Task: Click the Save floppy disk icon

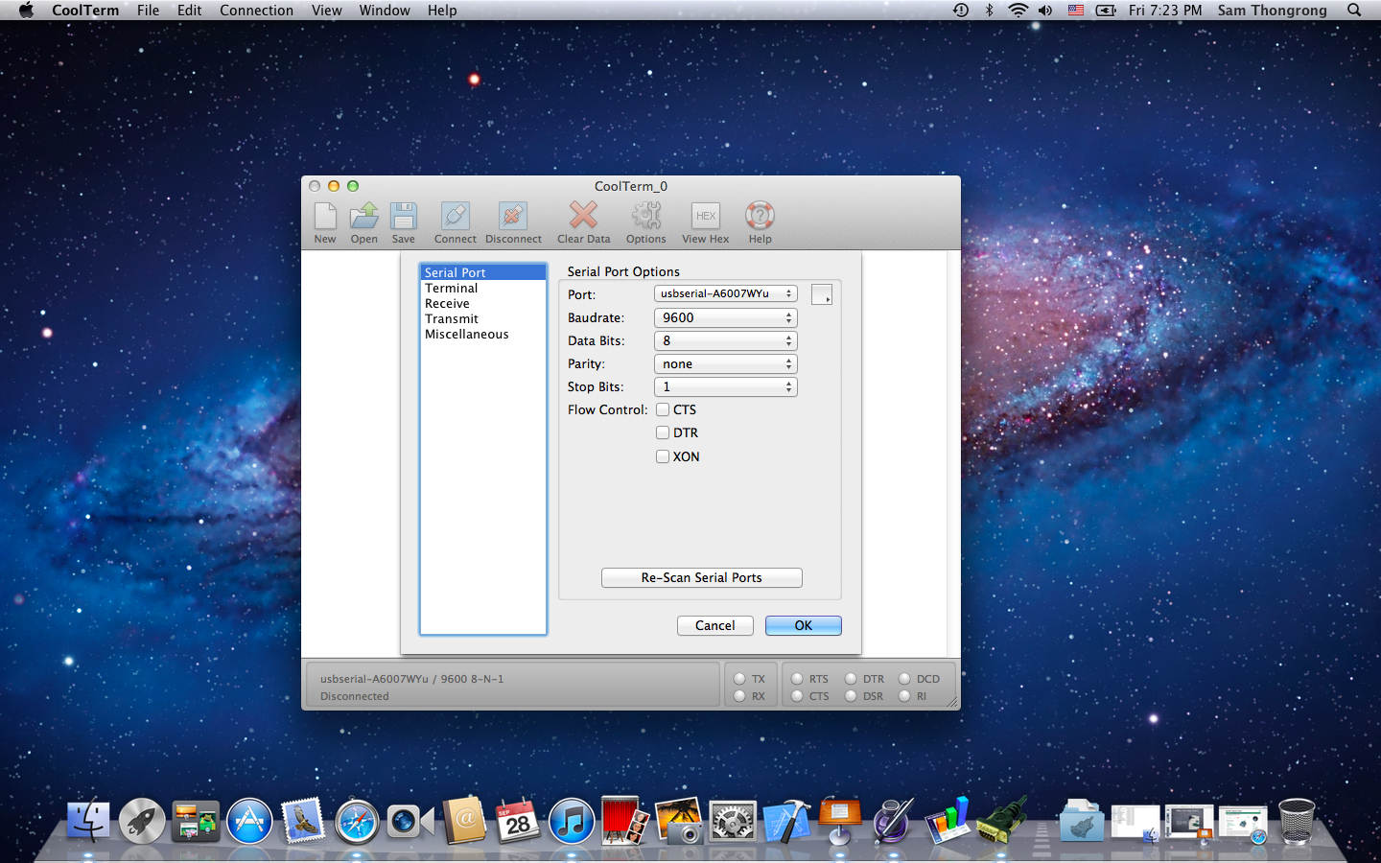Action: click(404, 216)
